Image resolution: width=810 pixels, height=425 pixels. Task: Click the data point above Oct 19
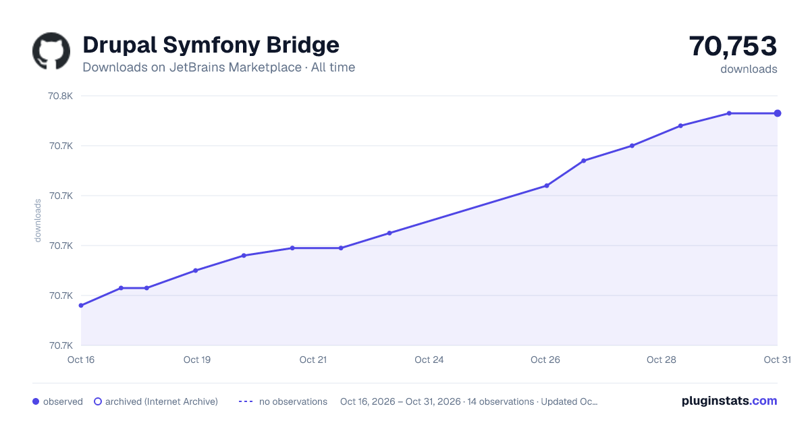pyautogui.click(x=196, y=271)
